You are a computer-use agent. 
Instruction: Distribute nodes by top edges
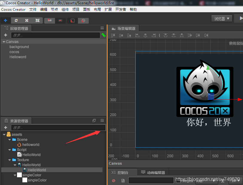tap(166, 36)
